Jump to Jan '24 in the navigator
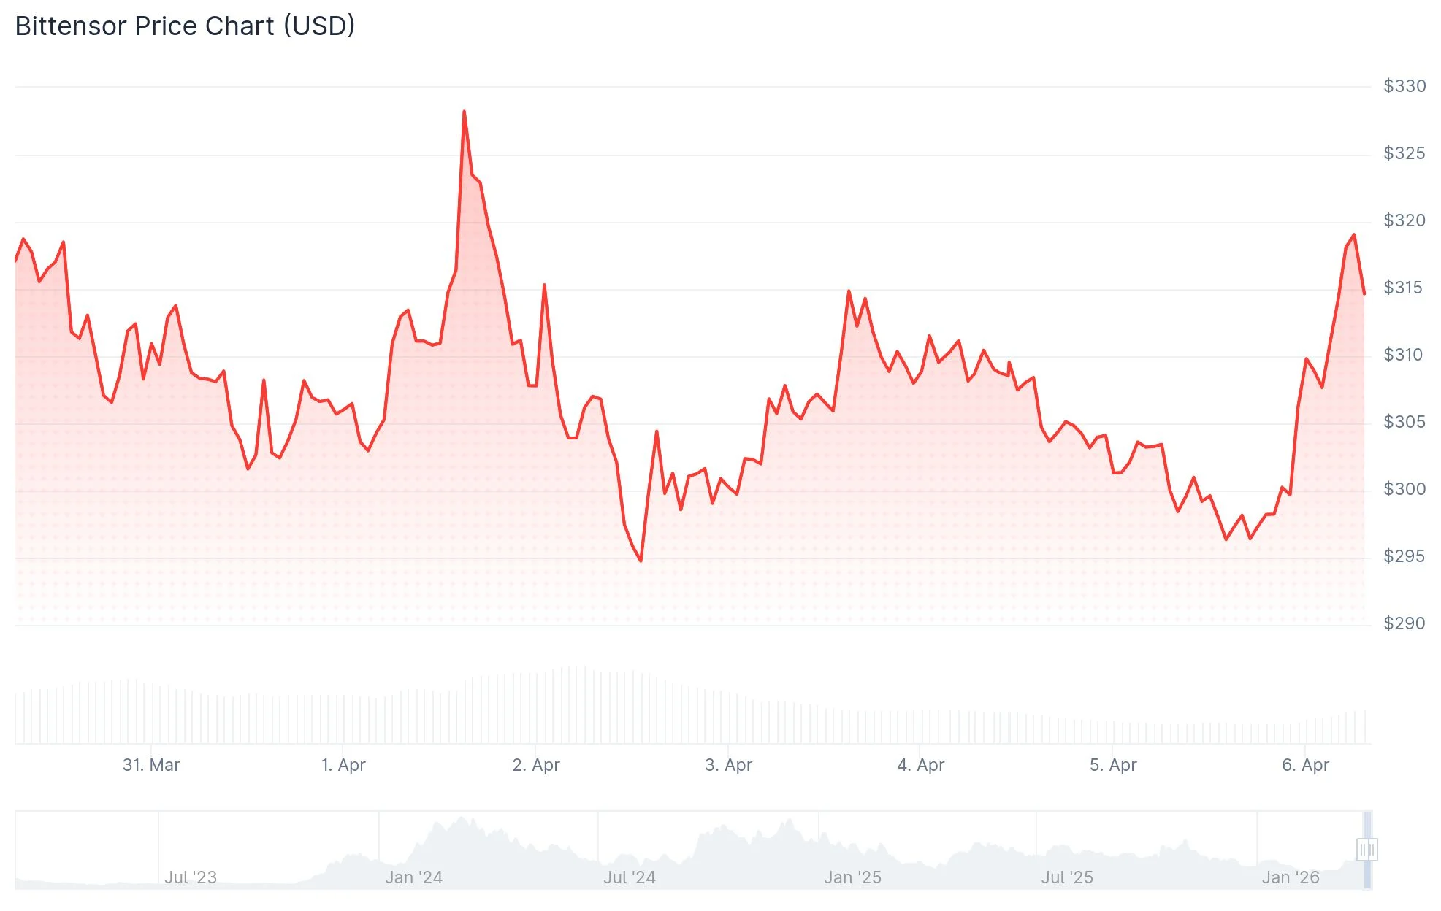 (414, 877)
